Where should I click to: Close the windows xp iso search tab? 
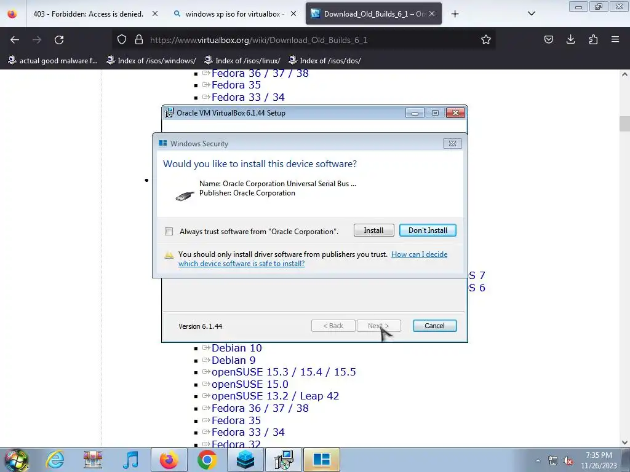click(293, 14)
